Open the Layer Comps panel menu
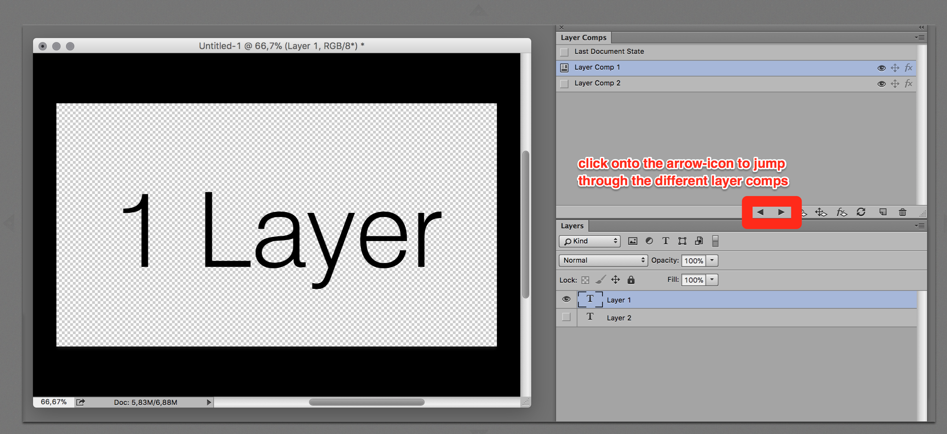Screen dimensions: 947x434 coord(920,37)
